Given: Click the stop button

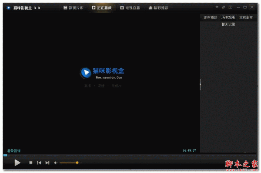Looking at the screenshot, I should [31, 163].
